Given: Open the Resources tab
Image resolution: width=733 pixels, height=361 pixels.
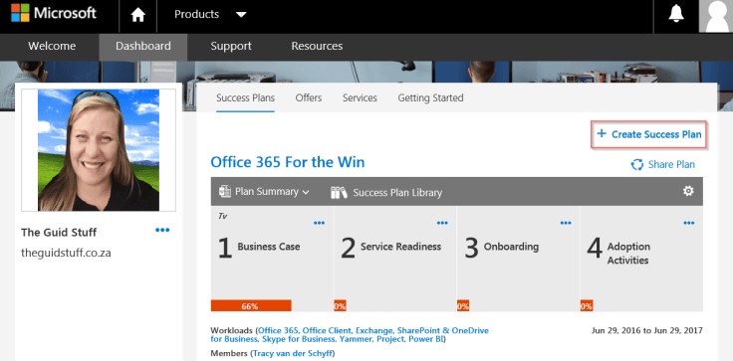Looking at the screenshot, I should point(317,46).
